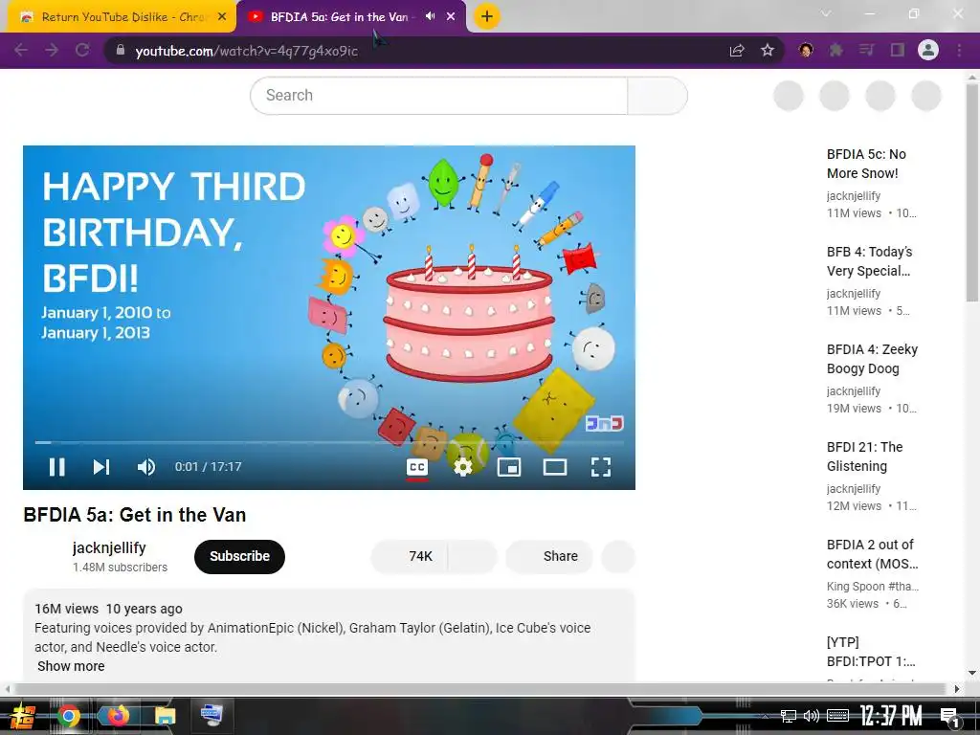Enter fullscreen video mode
980x735 pixels.
pos(601,467)
